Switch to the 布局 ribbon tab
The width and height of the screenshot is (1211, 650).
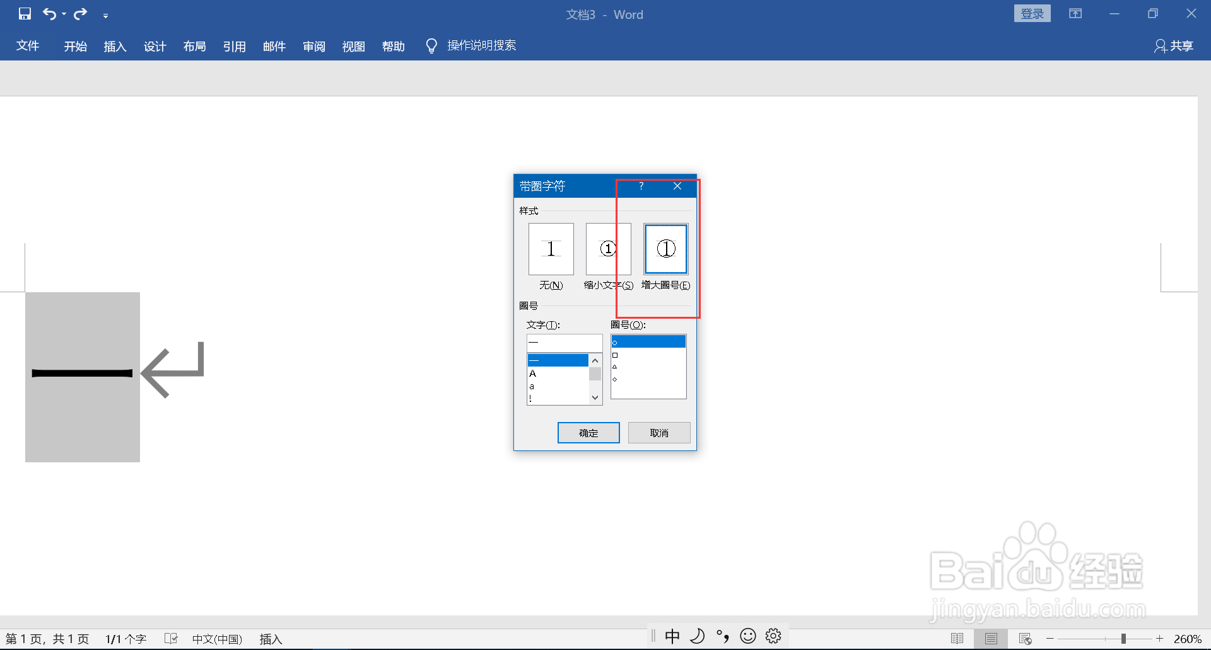pyautogui.click(x=195, y=46)
